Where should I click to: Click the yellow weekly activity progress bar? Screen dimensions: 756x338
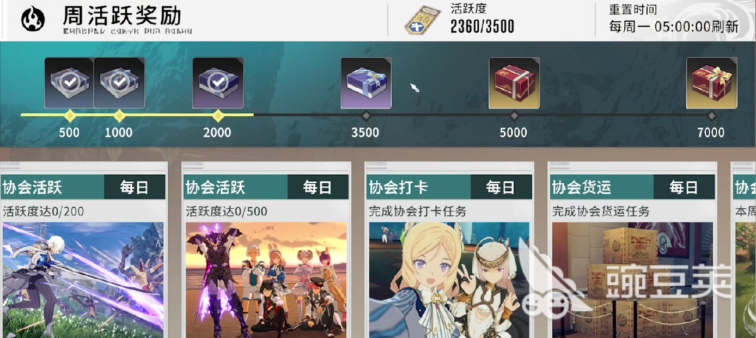click(137, 115)
